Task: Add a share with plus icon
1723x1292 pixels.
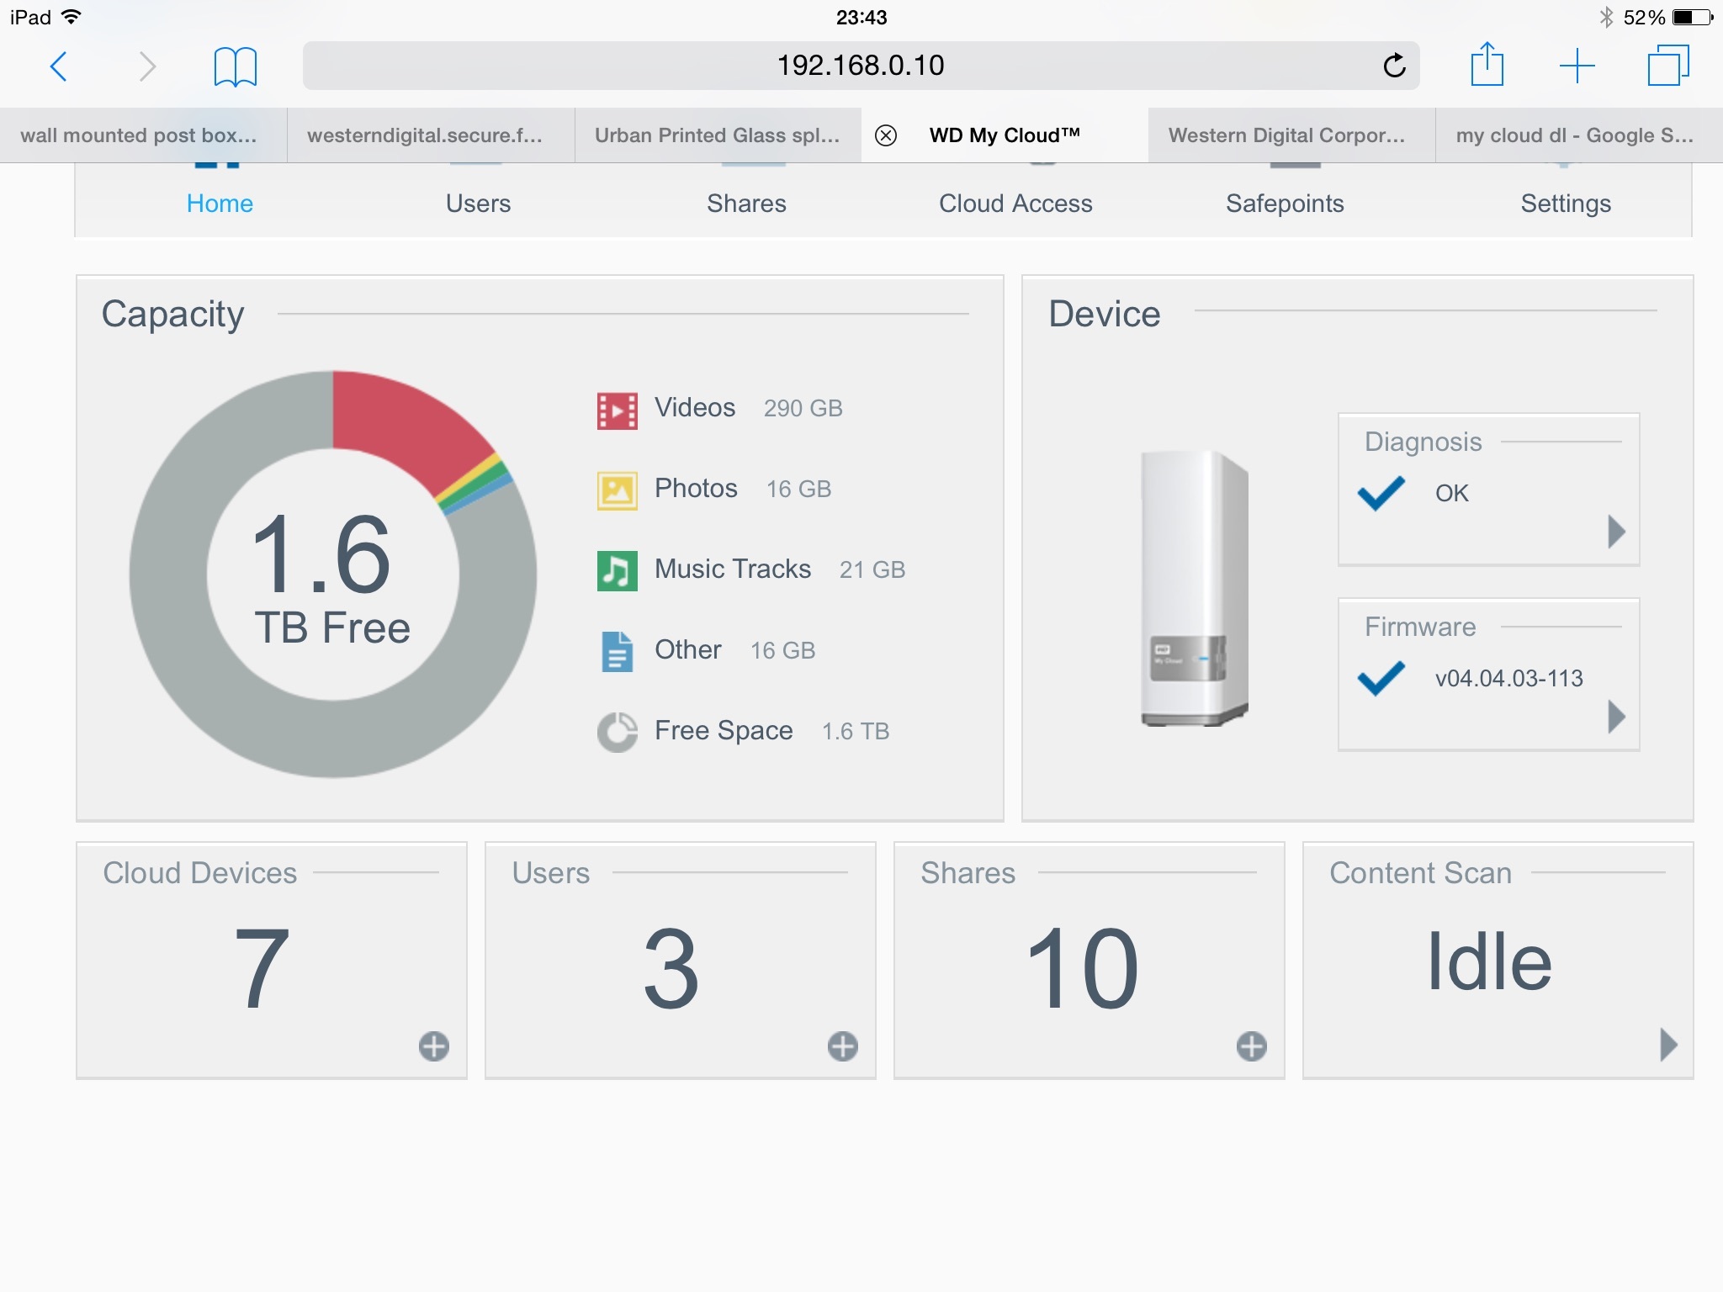Action: (x=1251, y=1046)
